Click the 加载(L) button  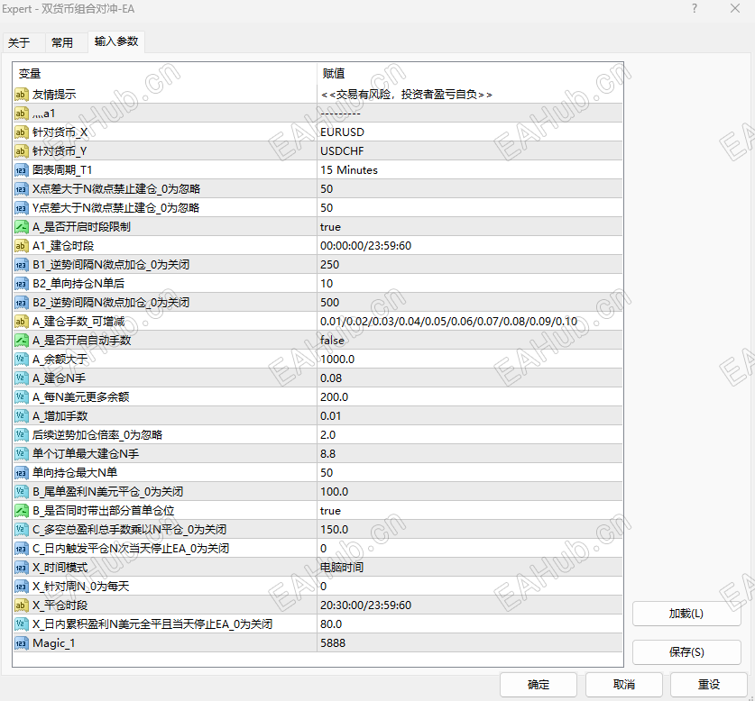point(686,614)
